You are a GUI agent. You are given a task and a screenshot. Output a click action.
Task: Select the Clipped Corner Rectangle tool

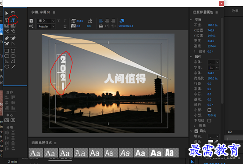7,56
